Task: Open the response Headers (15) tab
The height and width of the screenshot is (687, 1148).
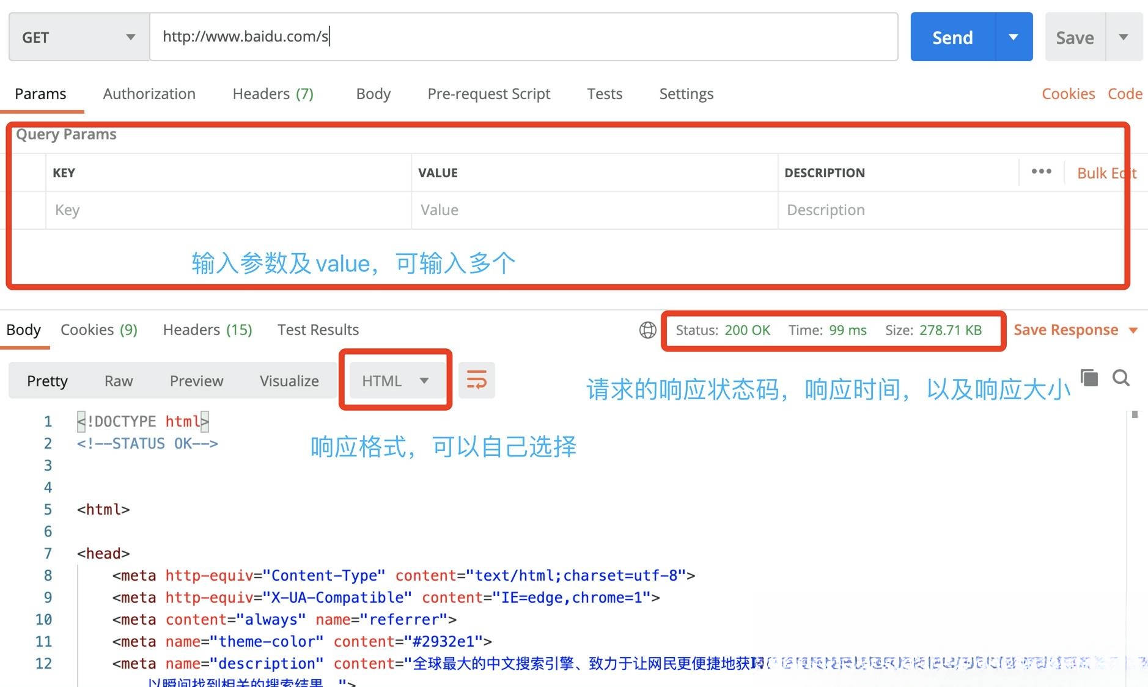Action: coord(207,330)
